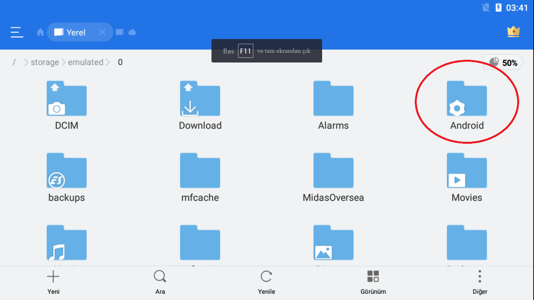The image size is (534, 300).
Task: Select the 0 breadcrumb segment
Action: pos(120,62)
